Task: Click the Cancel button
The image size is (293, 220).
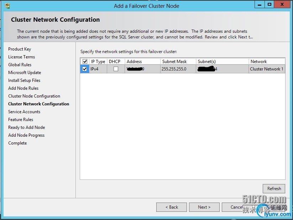Action: pyautogui.click(x=237, y=207)
